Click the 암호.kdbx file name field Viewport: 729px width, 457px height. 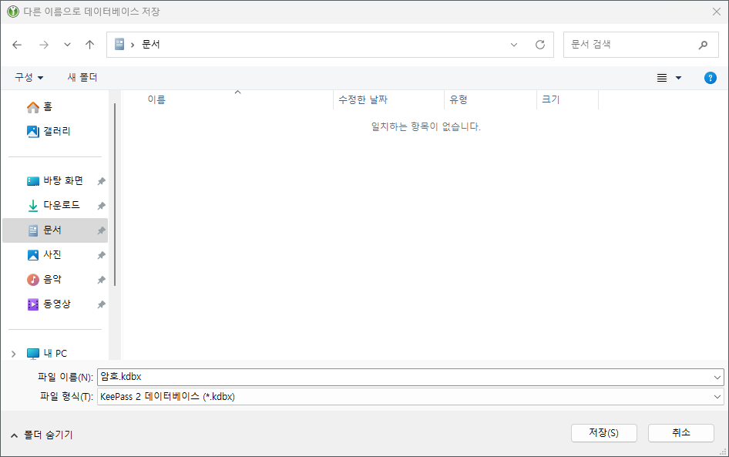(308, 376)
